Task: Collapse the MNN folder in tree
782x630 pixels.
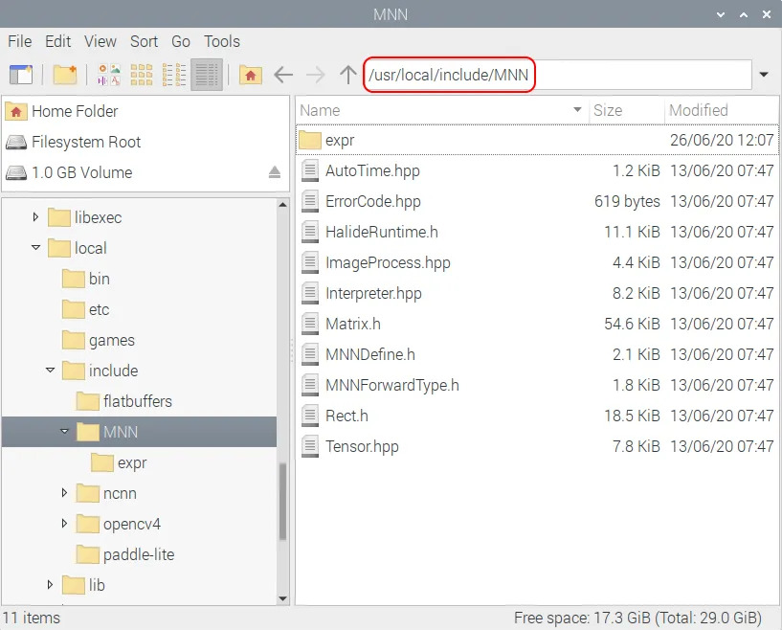Action: point(64,432)
